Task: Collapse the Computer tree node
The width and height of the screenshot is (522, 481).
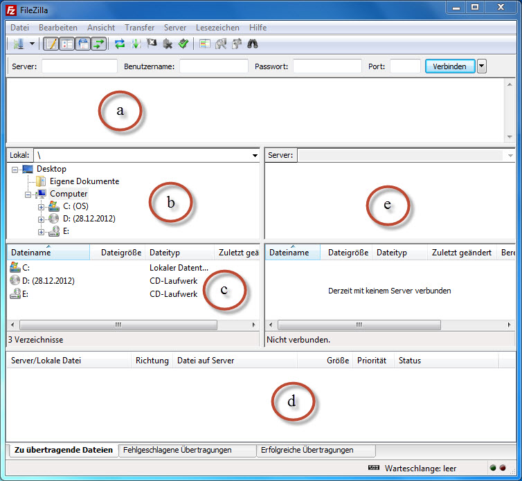Action: point(28,194)
